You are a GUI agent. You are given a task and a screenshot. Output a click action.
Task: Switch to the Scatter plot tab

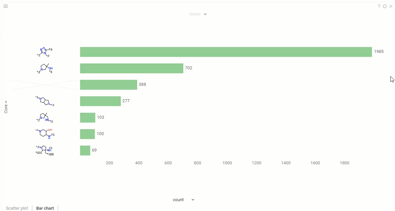point(16,208)
